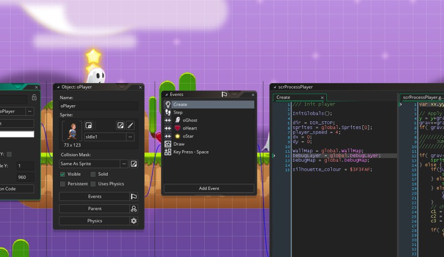This screenshot has width=444, height=257.
Task: Click the Same As Sprite field
Action: tap(89, 164)
